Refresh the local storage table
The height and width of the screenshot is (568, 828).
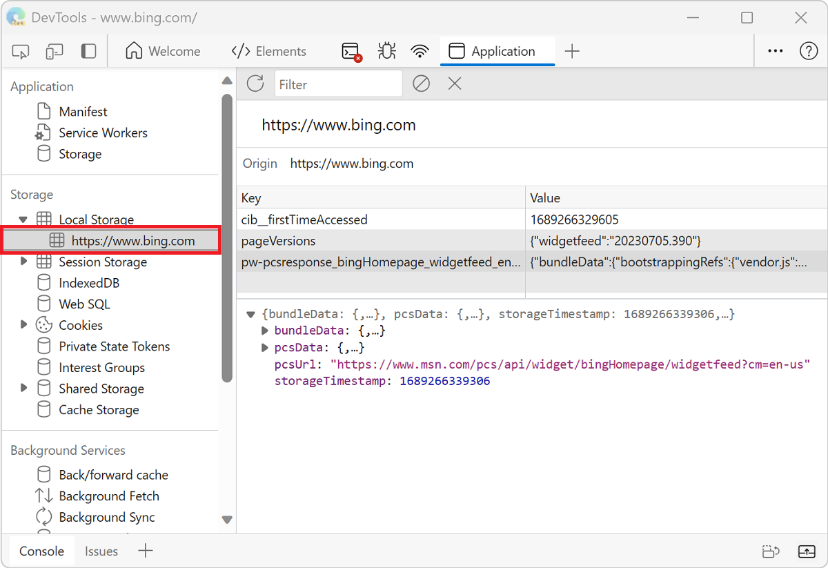[255, 83]
